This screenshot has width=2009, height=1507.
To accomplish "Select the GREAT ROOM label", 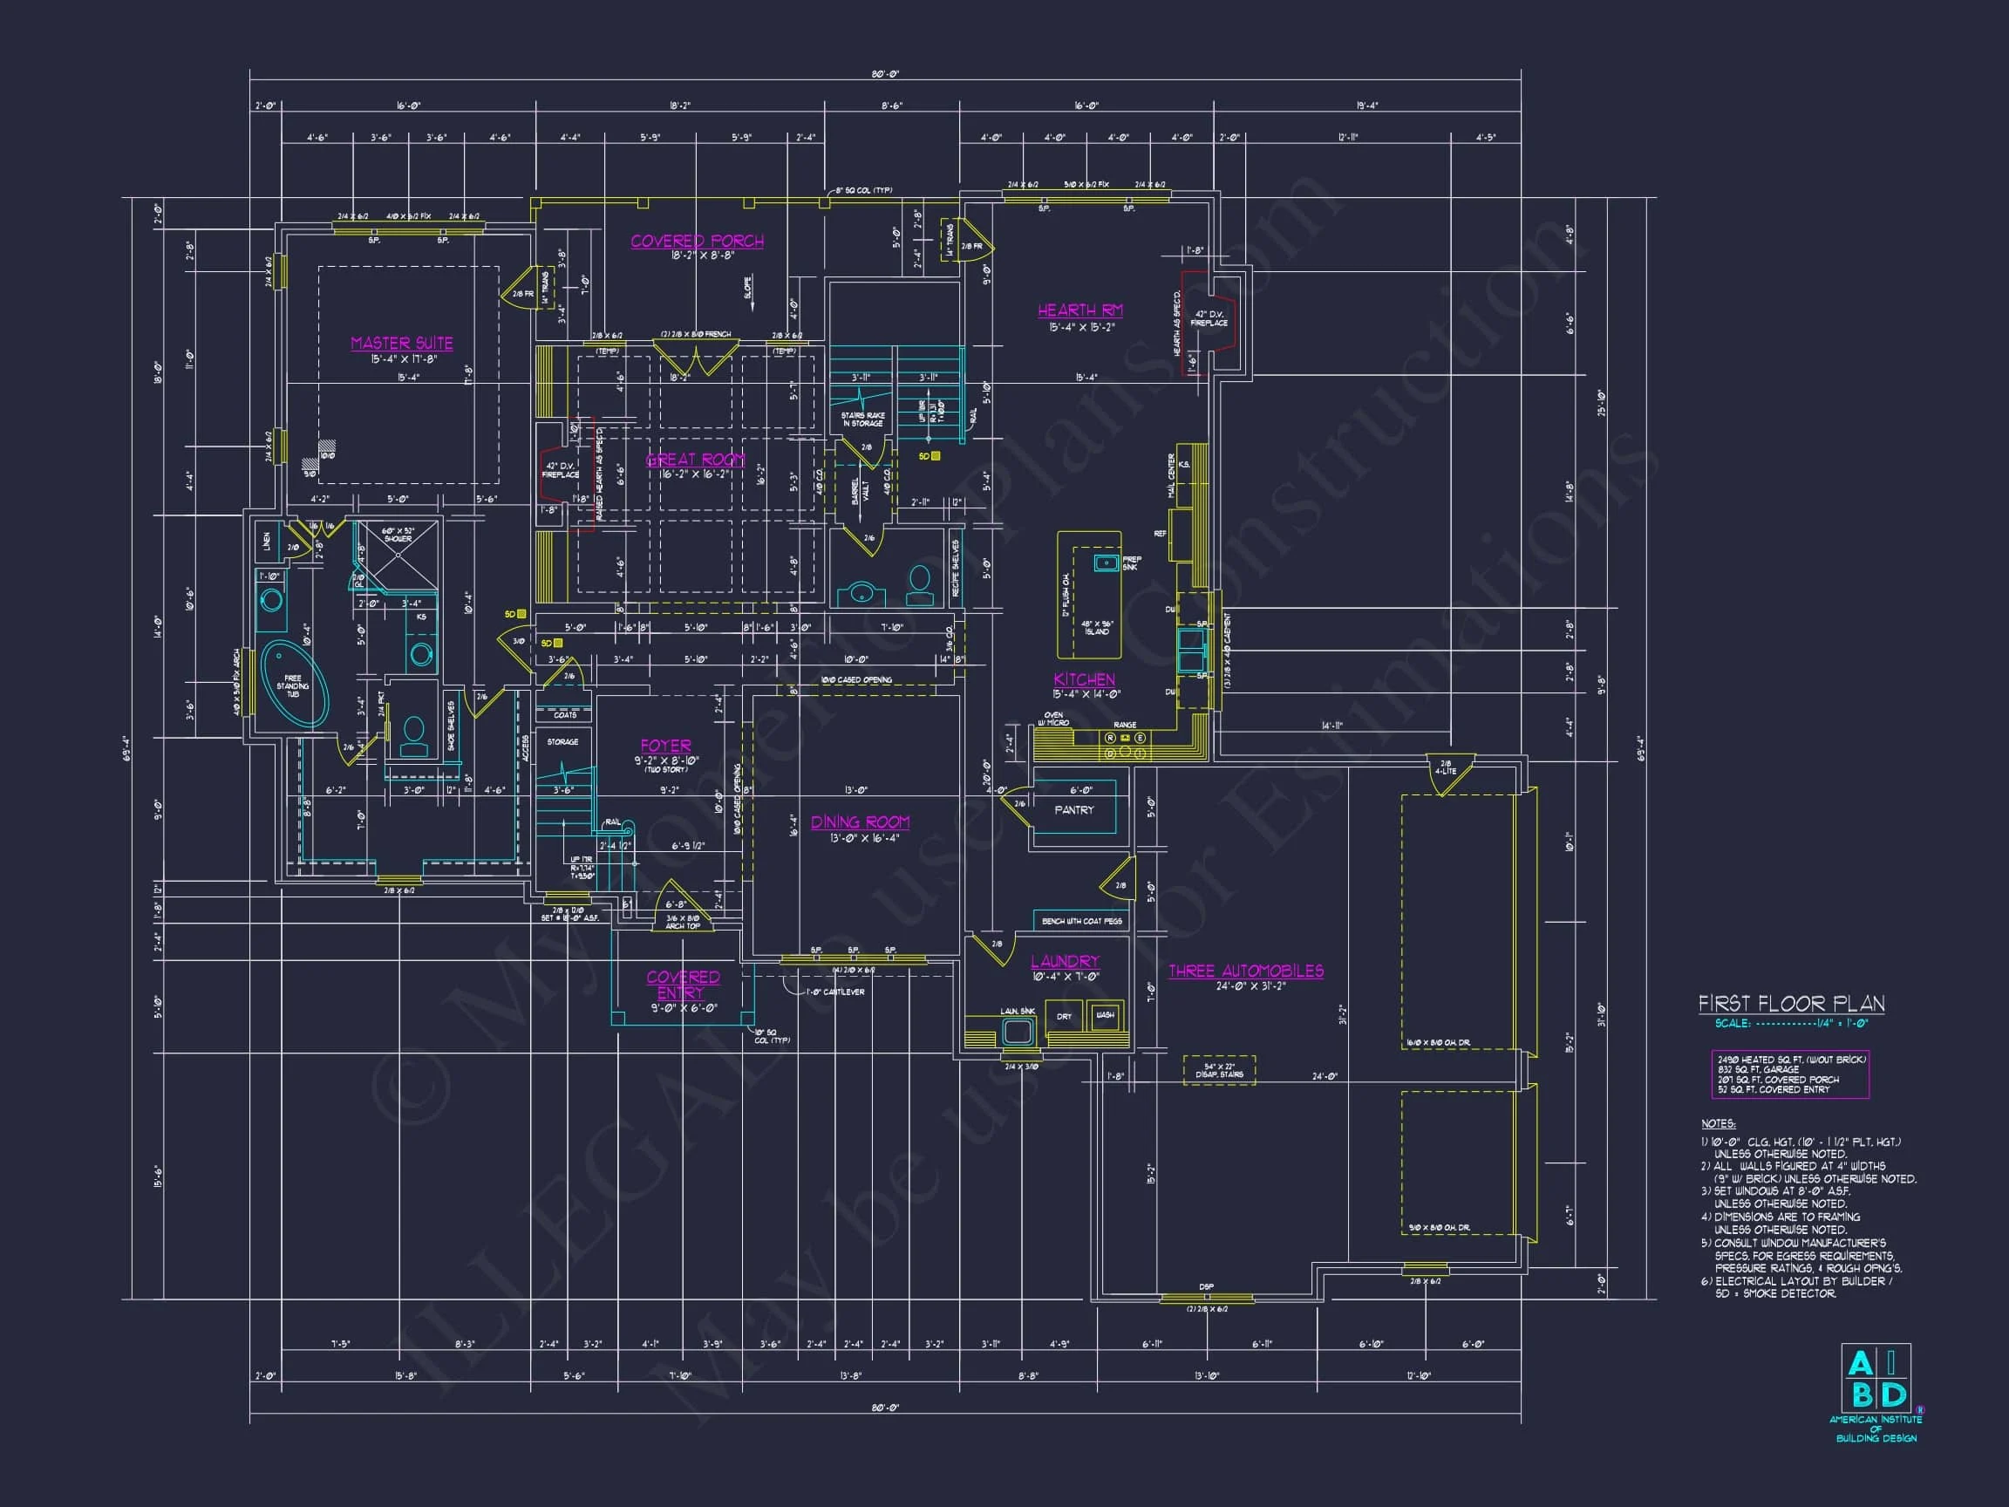I will coord(696,460).
